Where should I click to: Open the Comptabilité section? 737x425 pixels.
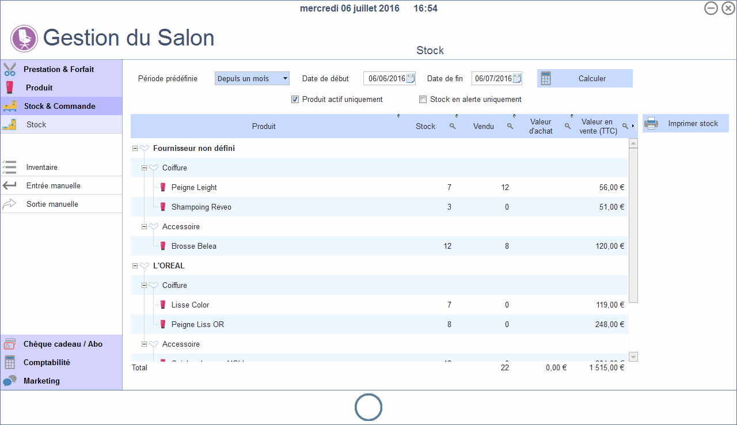[47, 362]
